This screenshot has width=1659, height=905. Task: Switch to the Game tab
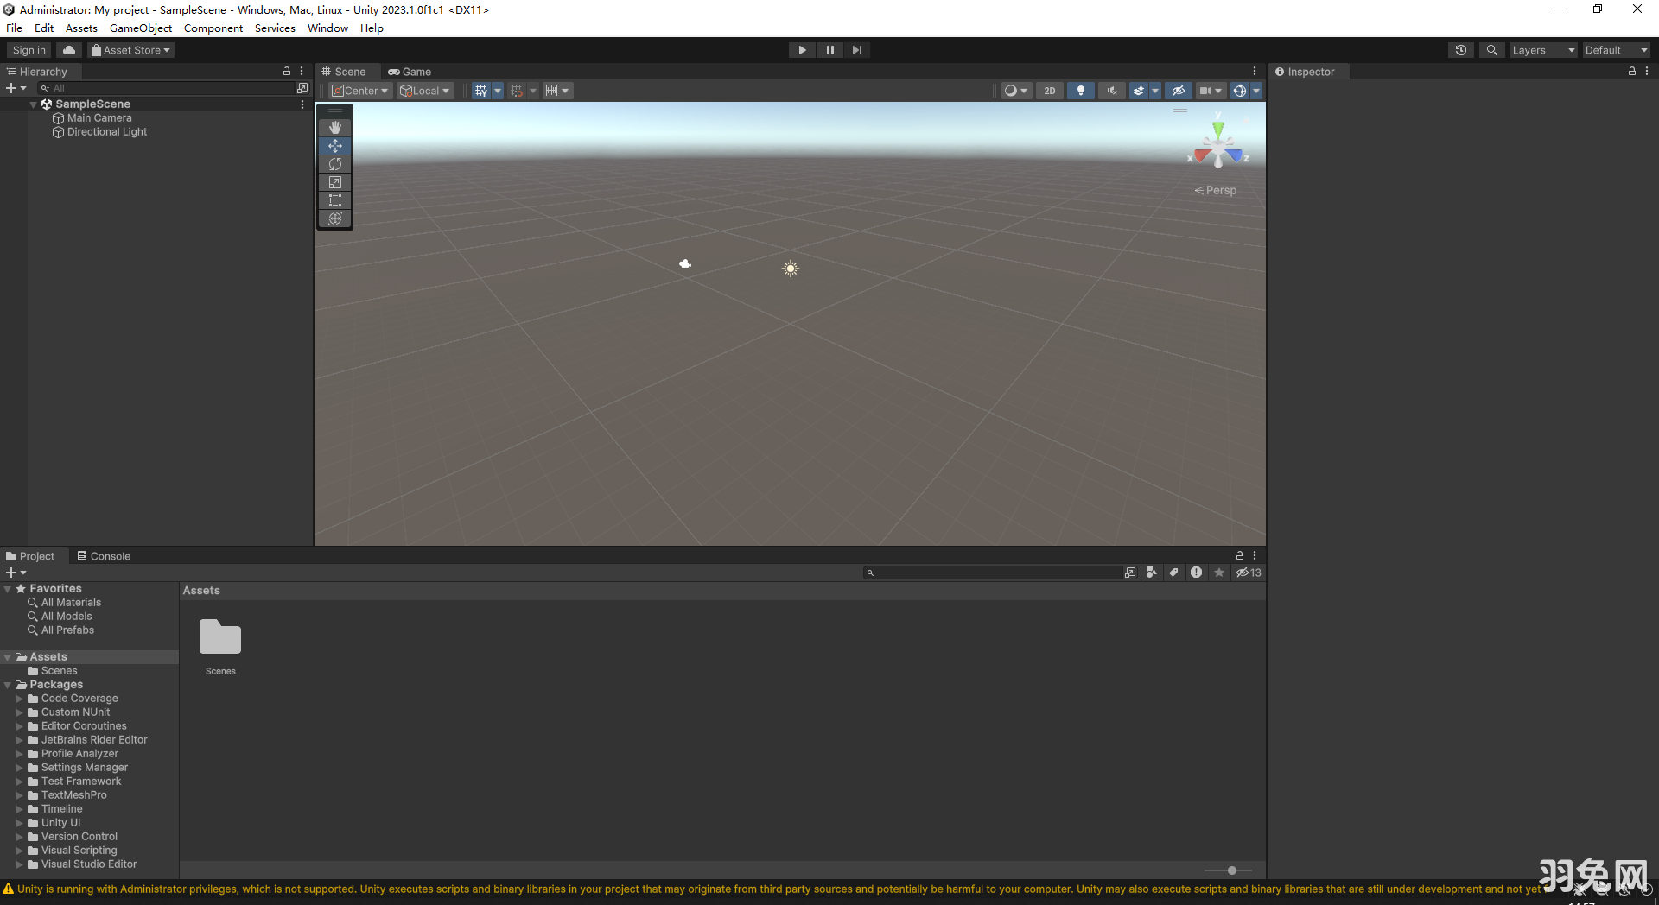[410, 72]
